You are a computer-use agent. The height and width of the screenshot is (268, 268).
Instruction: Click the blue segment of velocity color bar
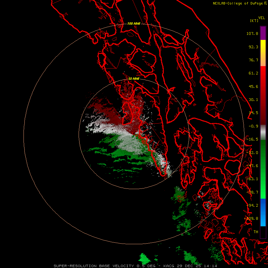click(x=263, y=212)
